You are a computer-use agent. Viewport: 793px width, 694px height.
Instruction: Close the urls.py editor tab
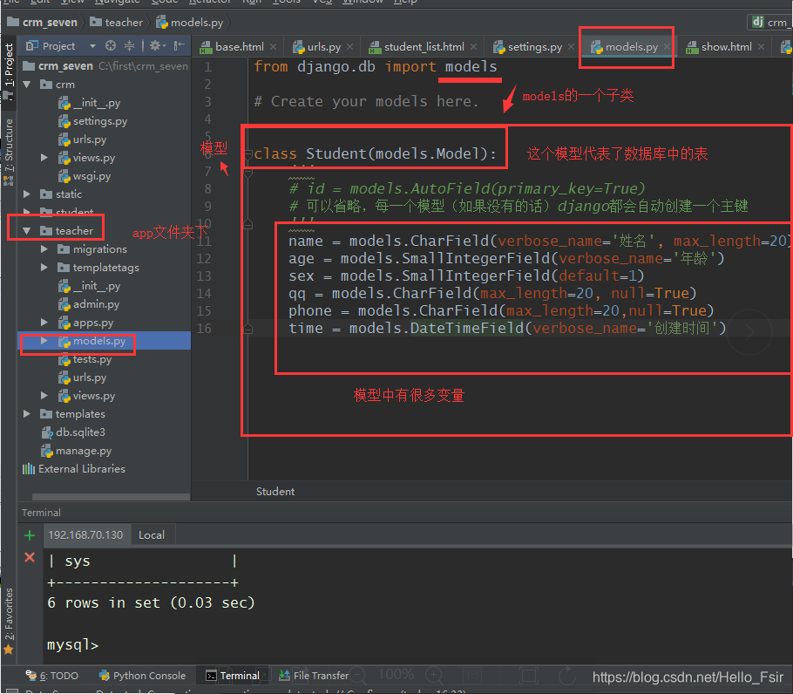(350, 46)
